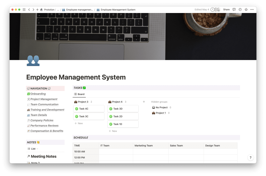266x176 pixels.
Task: Click the IT Team column header
Action: click(116, 146)
